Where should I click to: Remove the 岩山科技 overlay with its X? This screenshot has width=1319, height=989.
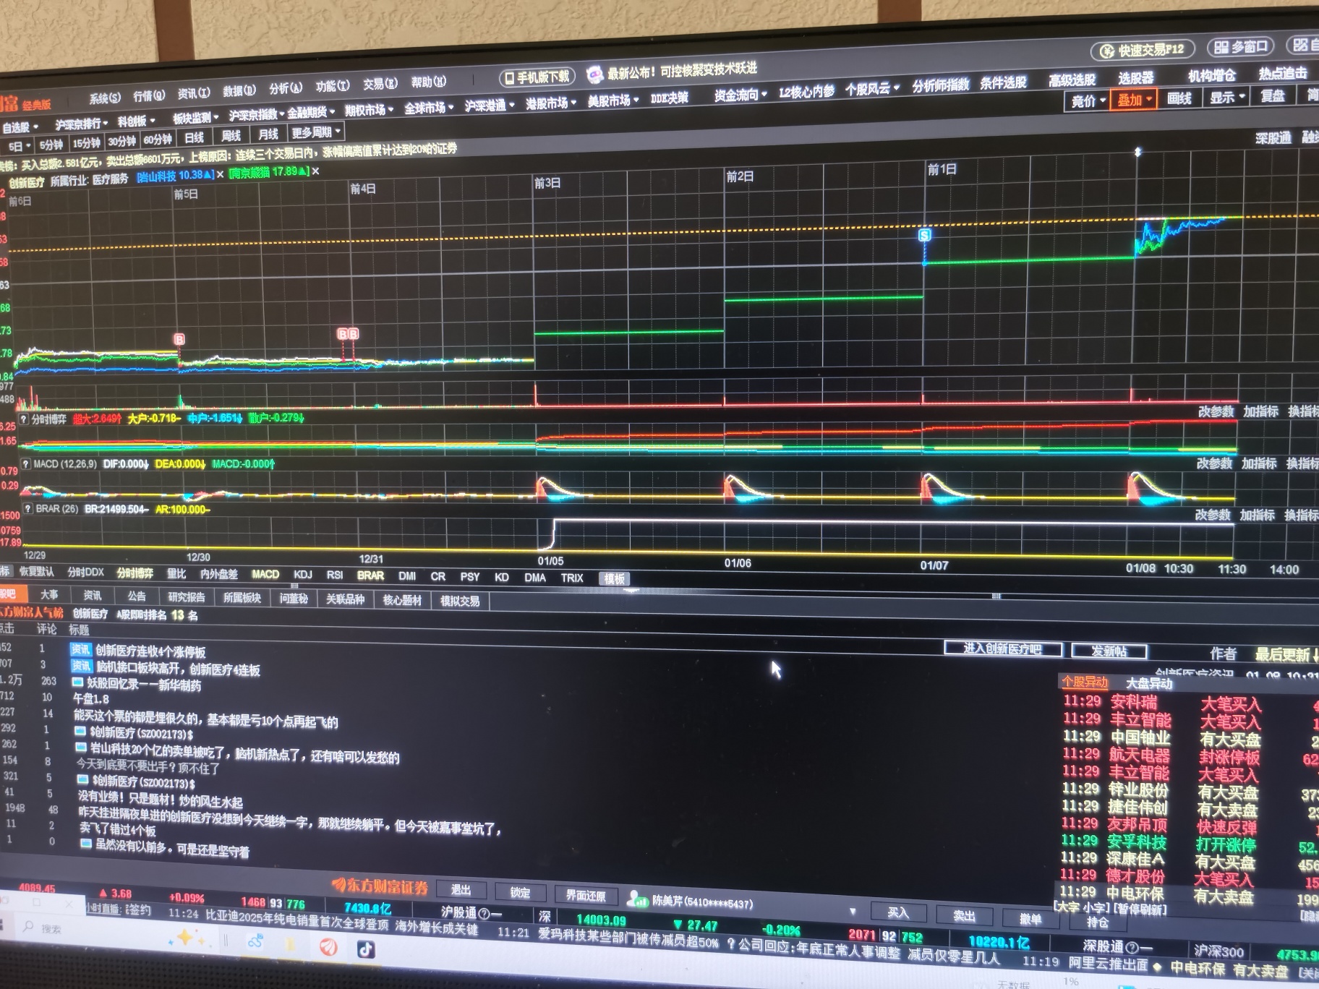[220, 175]
